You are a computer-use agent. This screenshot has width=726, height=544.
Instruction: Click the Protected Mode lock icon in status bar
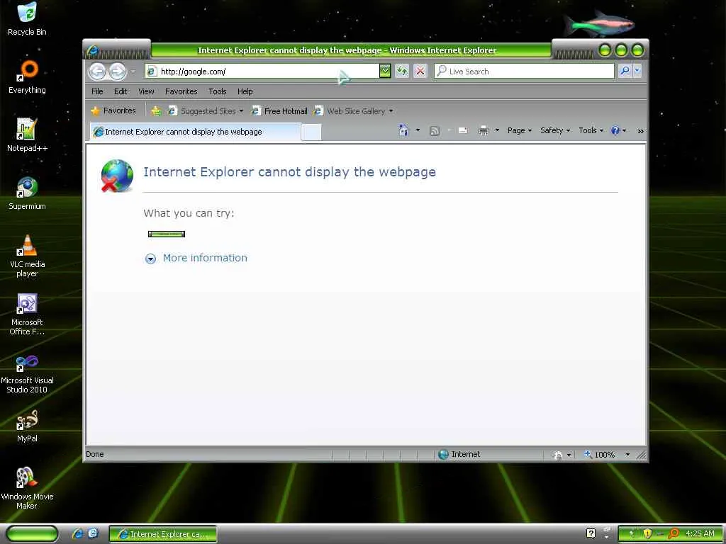click(x=558, y=455)
